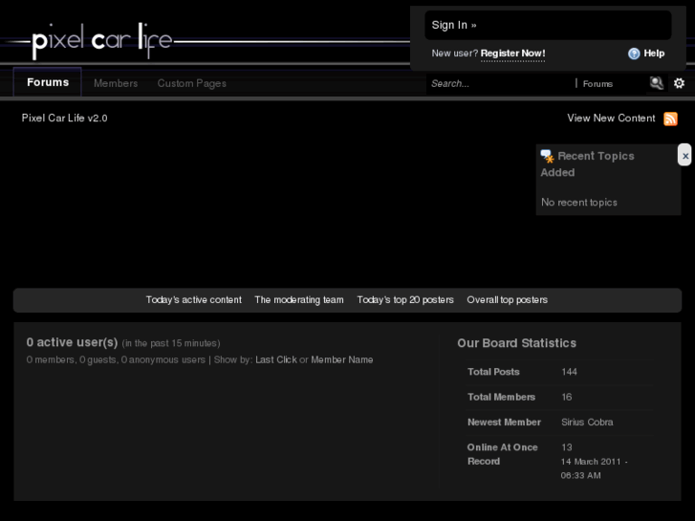Viewport: 695px width, 521px height.
Task: Click the Total Posts value 144
Action: [569, 372]
